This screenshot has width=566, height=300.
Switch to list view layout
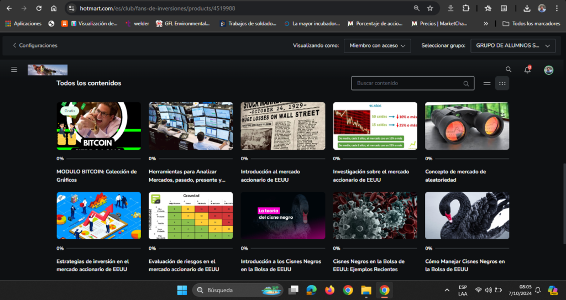(x=487, y=83)
